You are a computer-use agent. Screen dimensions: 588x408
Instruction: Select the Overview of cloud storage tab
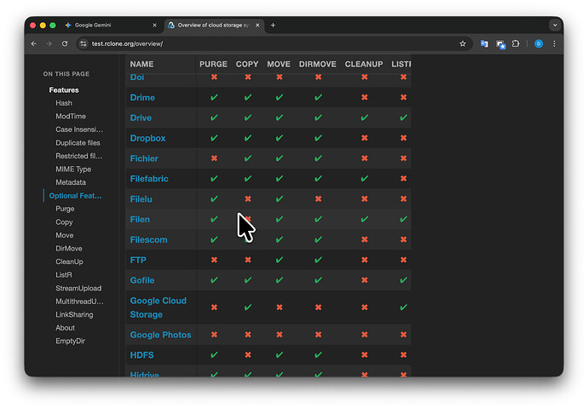214,25
